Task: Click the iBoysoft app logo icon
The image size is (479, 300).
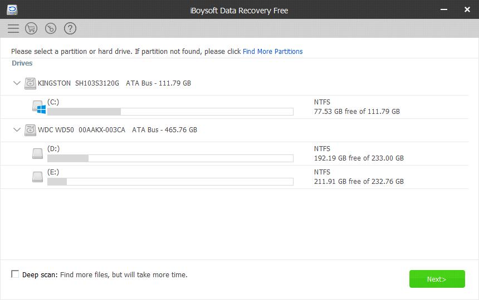Action: tap(12, 9)
